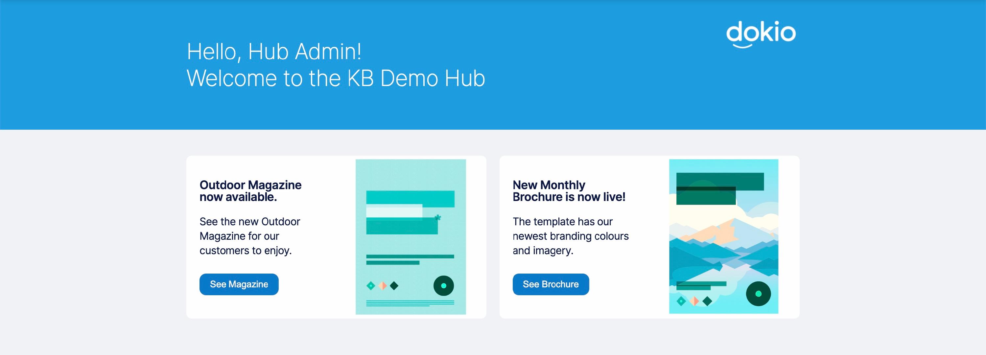This screenshot has width=986, height=355.
Task: Click the dark diamond on brochure cover
Action: tap(707, 301)
